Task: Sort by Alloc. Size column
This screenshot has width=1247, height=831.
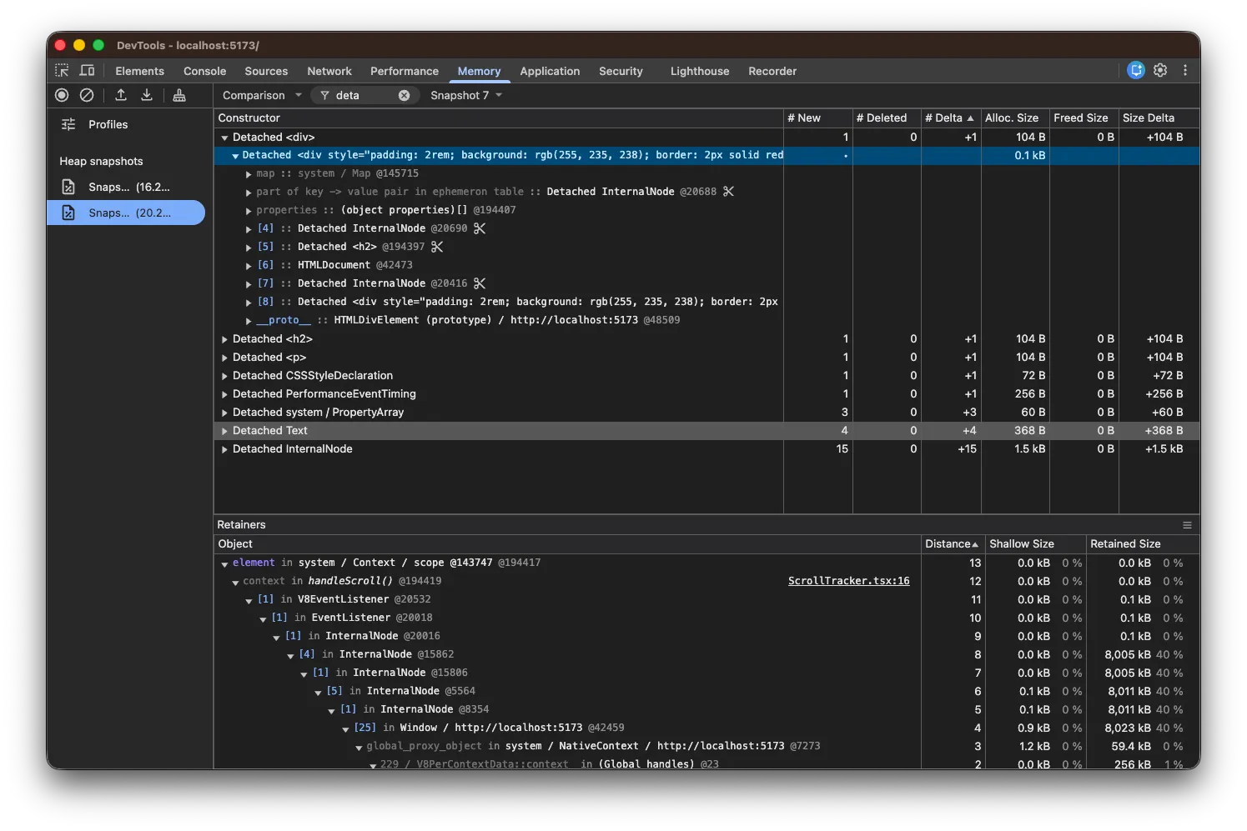Action: (x=1015, y=118)
